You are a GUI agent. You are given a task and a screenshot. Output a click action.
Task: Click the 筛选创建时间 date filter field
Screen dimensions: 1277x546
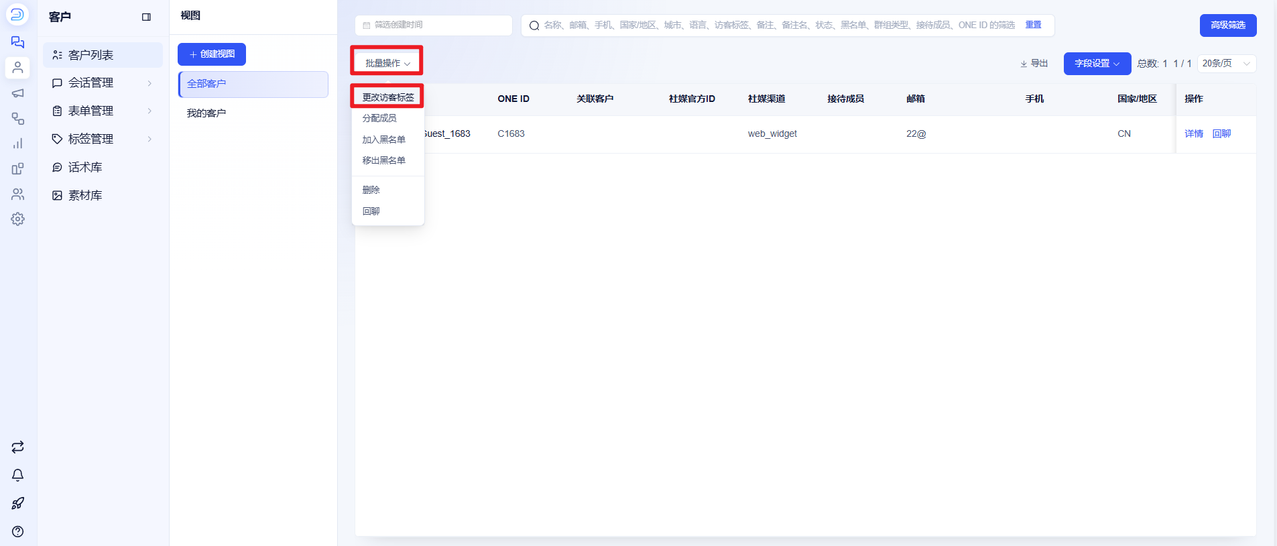(x=434, y=25)
